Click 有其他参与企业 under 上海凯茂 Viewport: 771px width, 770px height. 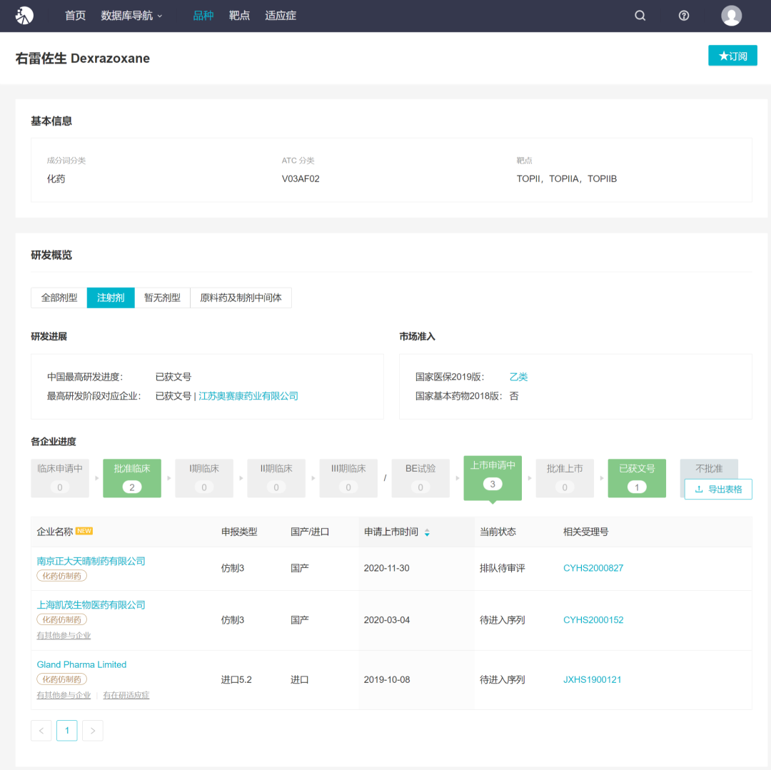point(64,635)
